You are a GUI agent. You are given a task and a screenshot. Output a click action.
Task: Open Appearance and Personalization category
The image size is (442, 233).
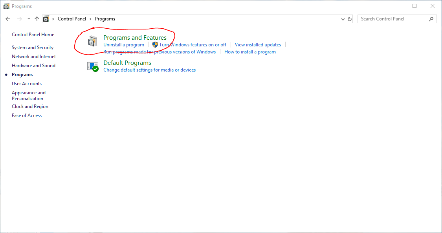(x=28, y=95)
